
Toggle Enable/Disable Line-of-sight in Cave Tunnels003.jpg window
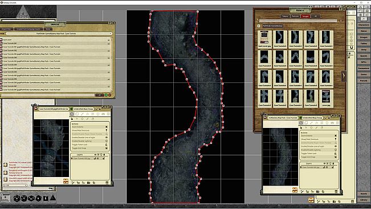click(89, 138)
